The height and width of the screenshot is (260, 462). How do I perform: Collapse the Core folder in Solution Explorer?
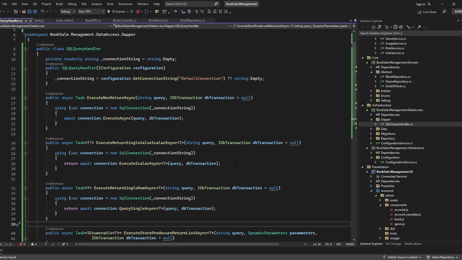click(363, 58)
